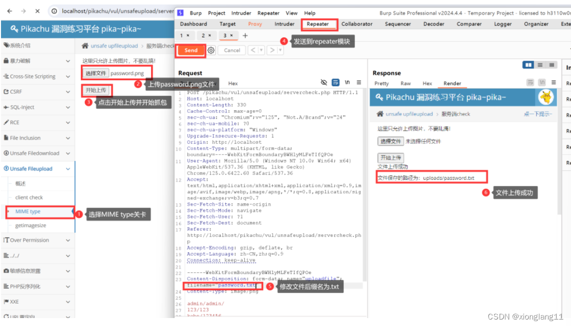Click the 点一下提示~ link in Response

[538, 114]
